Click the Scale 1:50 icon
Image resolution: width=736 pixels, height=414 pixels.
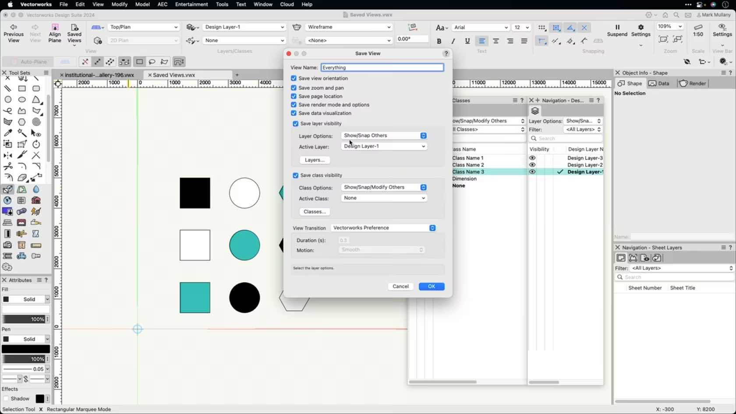tap(698, 27)
